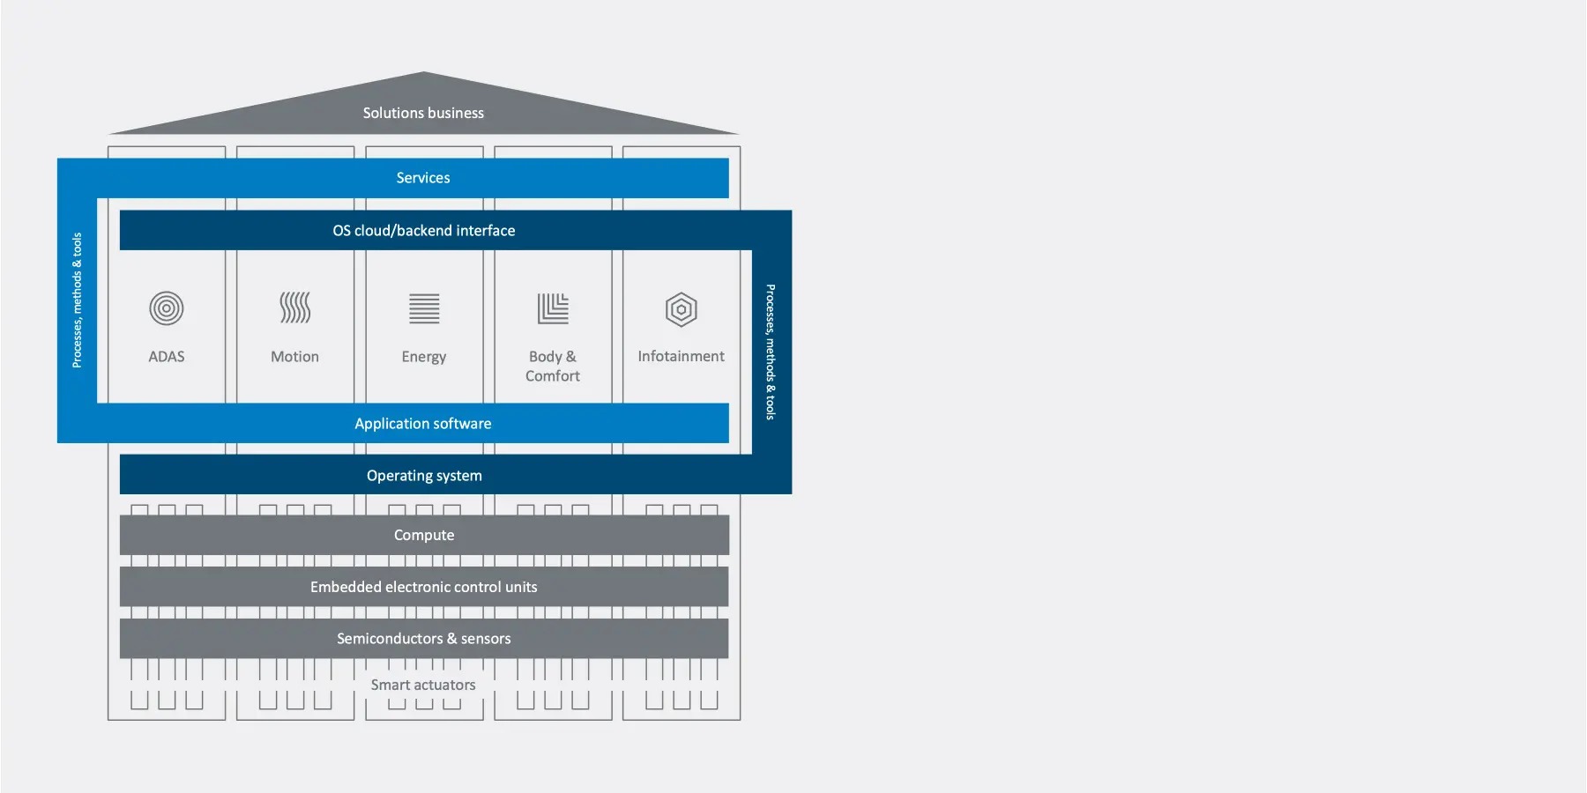Click the Compute gray bar
Screen dimensions: 1587x793
(424, 535)
